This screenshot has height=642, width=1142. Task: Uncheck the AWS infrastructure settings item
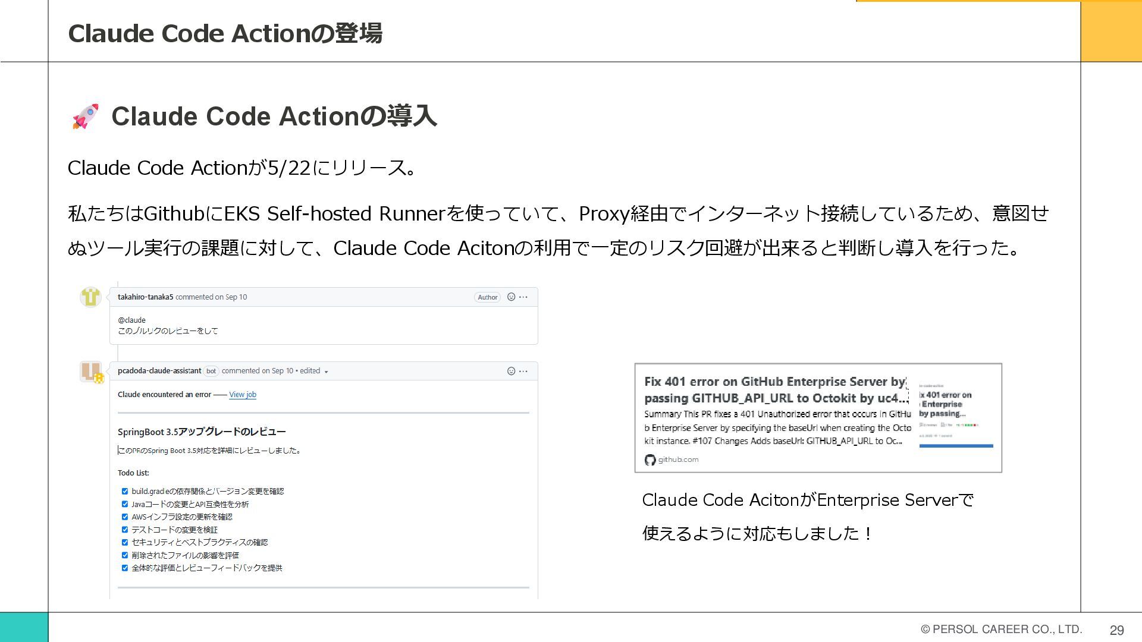[x=125, y=517]
